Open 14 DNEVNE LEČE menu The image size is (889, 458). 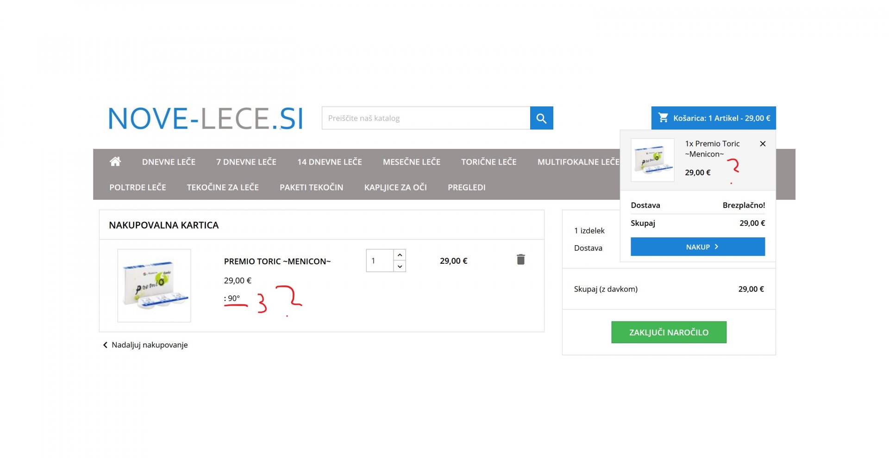330,162
